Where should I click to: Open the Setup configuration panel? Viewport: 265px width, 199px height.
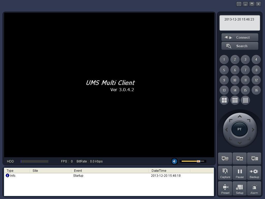(x=239, y=189)
